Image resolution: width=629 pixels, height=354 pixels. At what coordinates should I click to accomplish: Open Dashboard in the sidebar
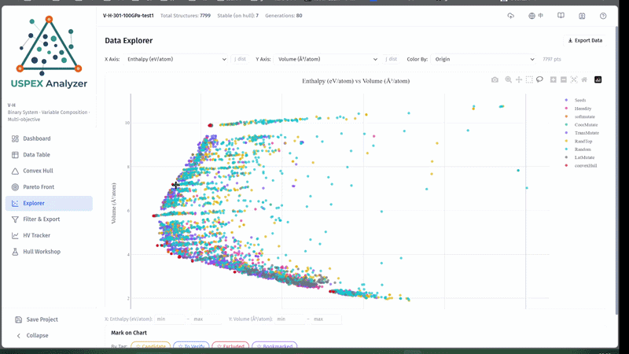[49, 138]
